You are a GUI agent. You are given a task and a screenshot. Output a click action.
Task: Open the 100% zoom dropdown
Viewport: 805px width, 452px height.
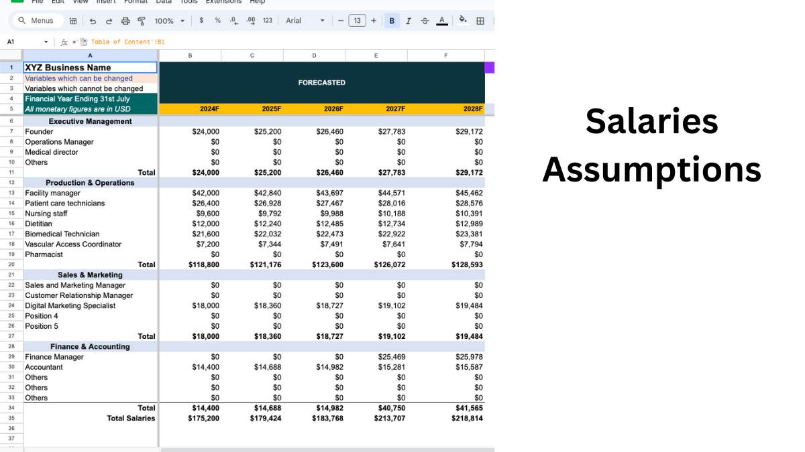pos(169,21)
